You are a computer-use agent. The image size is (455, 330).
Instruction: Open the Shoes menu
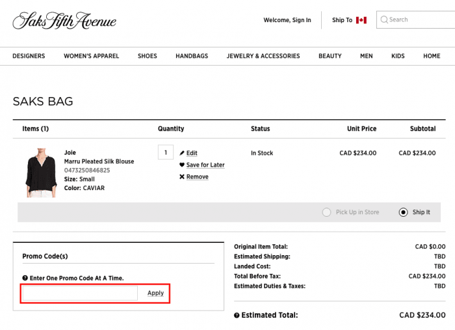point(148,56)
